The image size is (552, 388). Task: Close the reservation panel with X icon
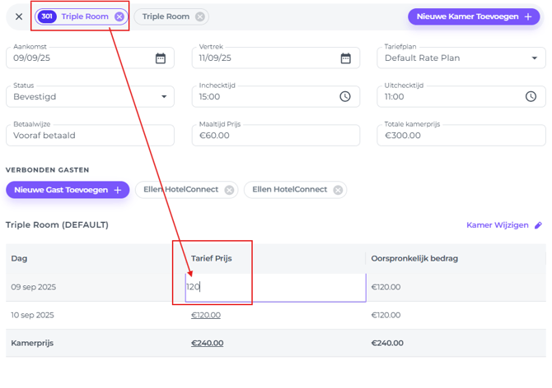tap(19, 16)
